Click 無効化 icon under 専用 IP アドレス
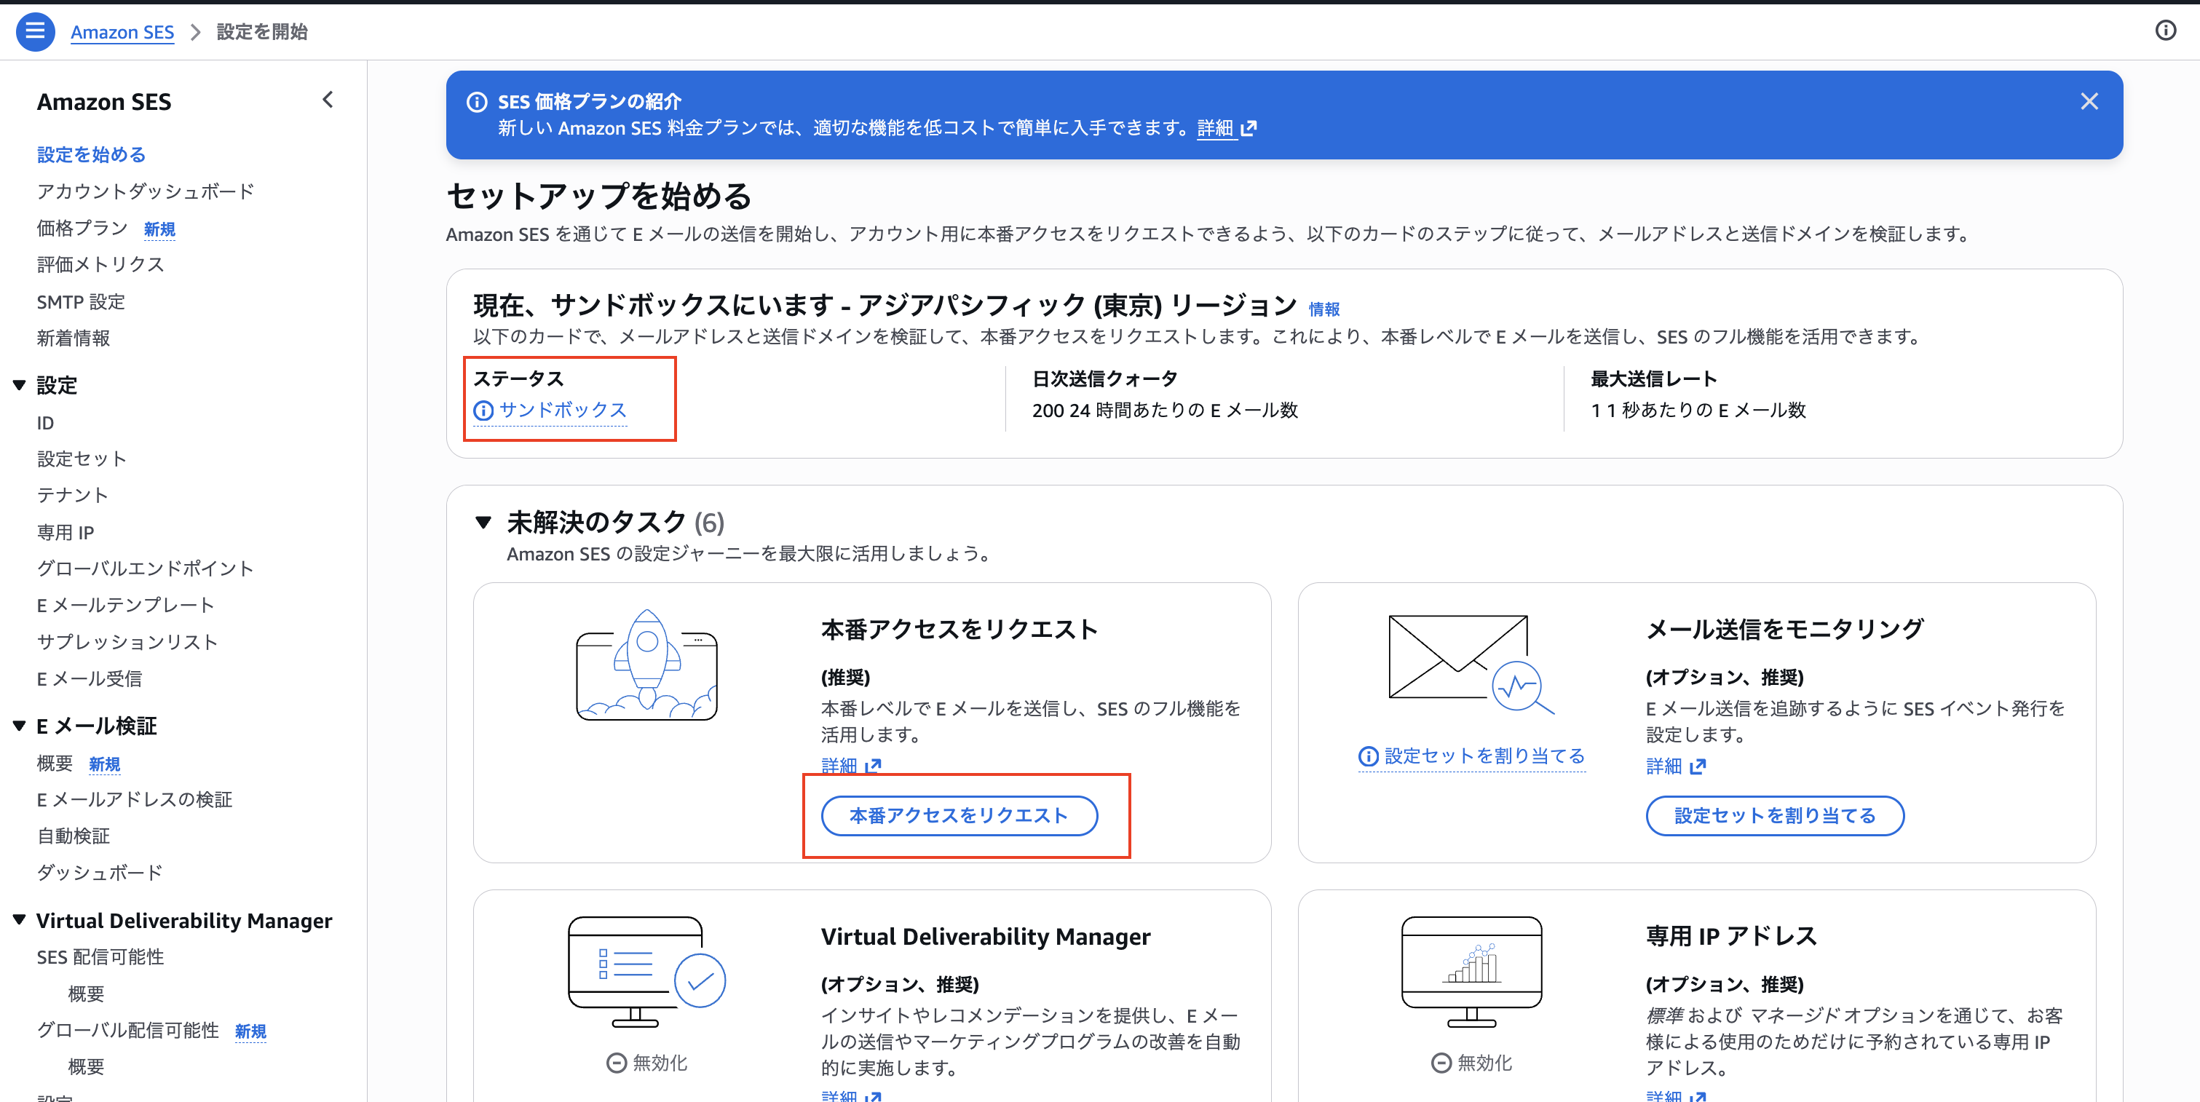The width and height of the screenshot is (2200, 1102). point(1441,1063)
